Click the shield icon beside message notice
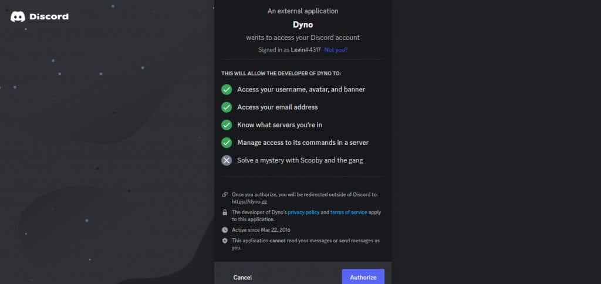Viewport: 601px width, 284px height. point(225,241)
